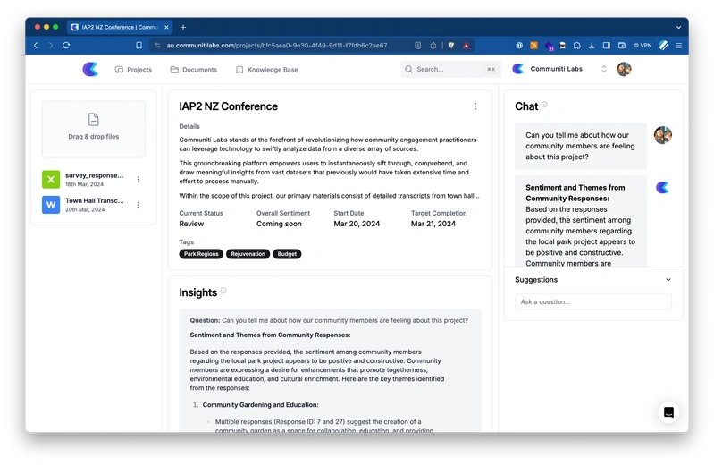The image size is (714, 466).
Task: Open options menu for survey_response file
Action: click(x=138, y=180)
